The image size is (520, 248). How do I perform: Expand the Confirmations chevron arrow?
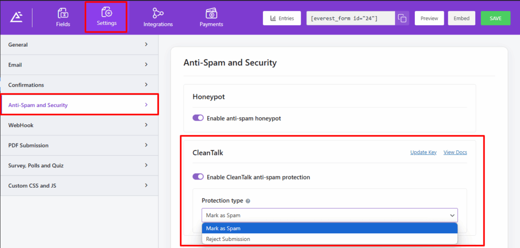(x=146, y=85)
